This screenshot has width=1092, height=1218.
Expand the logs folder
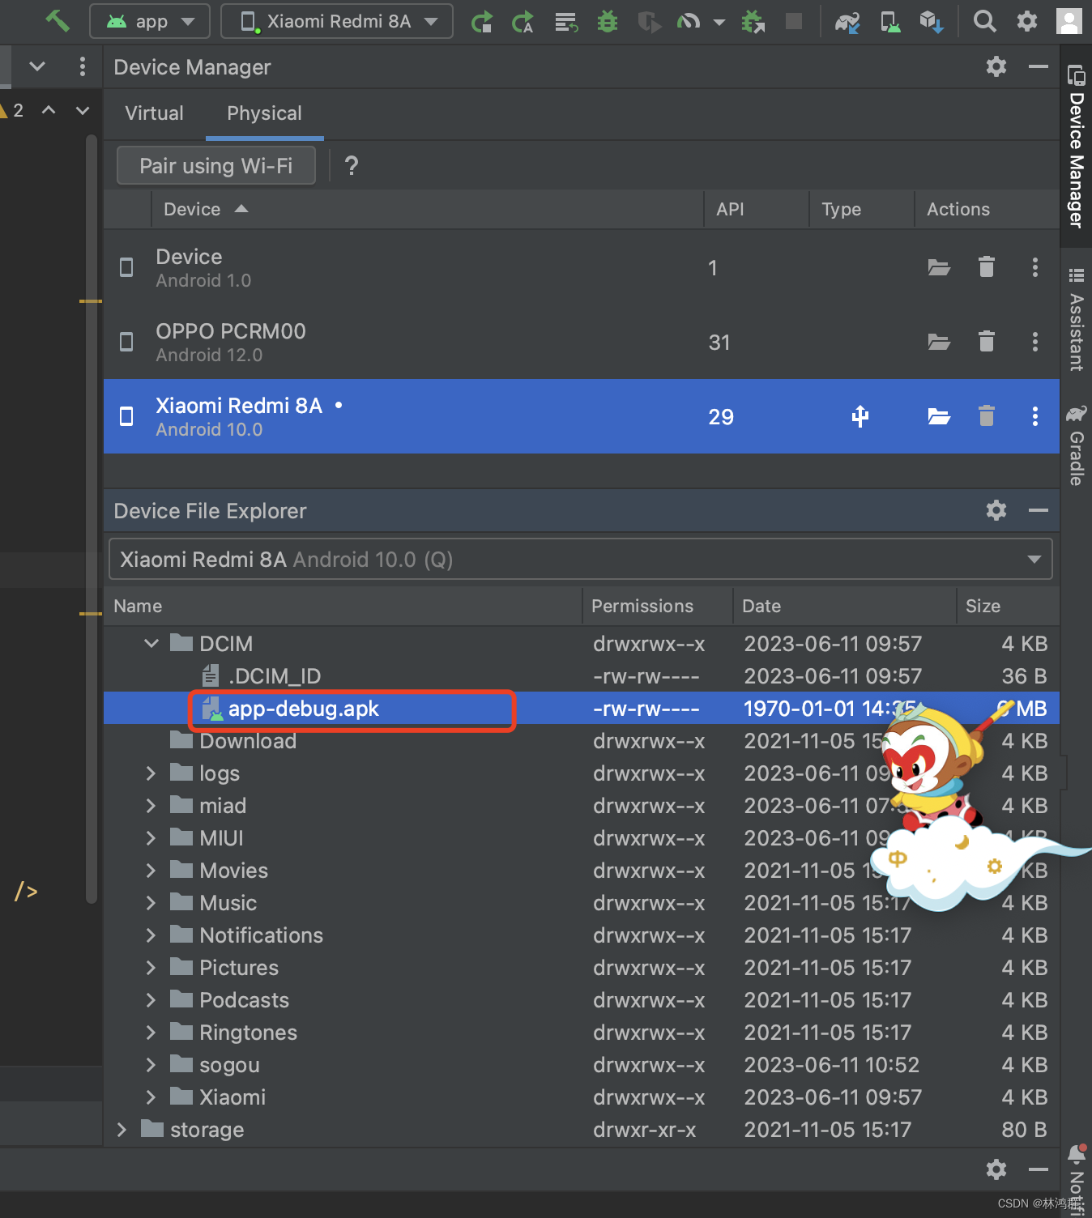[x=151, y=773]
